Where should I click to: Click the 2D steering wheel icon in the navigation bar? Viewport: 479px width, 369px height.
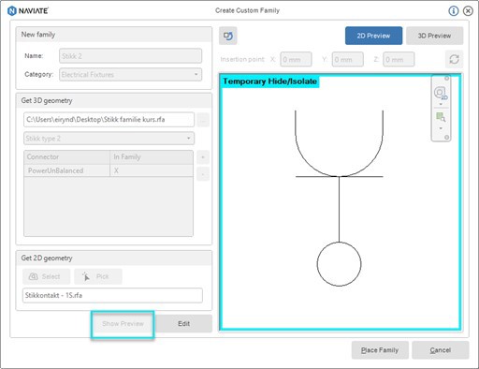(x=441, y=93)
